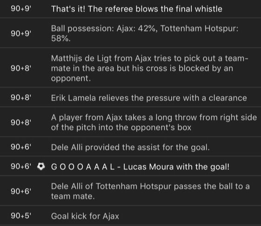
Task: Select the Goal kick for Ajax row
Action: [130, 216]
